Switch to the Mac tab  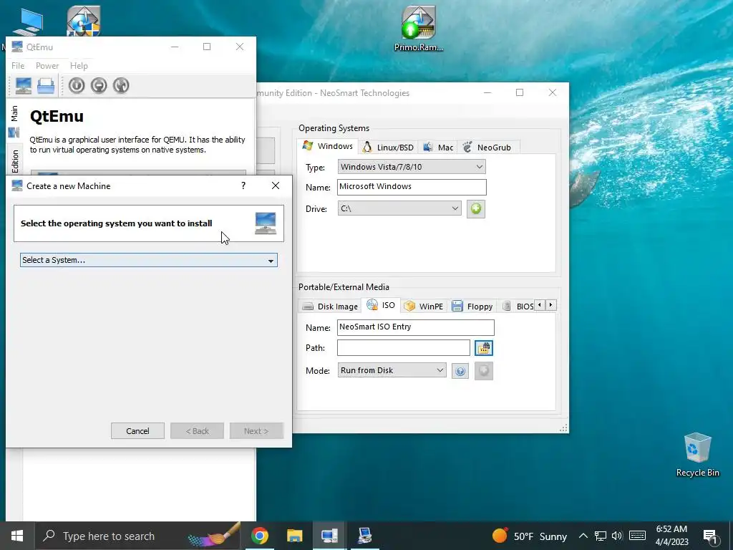coord(438,148)
